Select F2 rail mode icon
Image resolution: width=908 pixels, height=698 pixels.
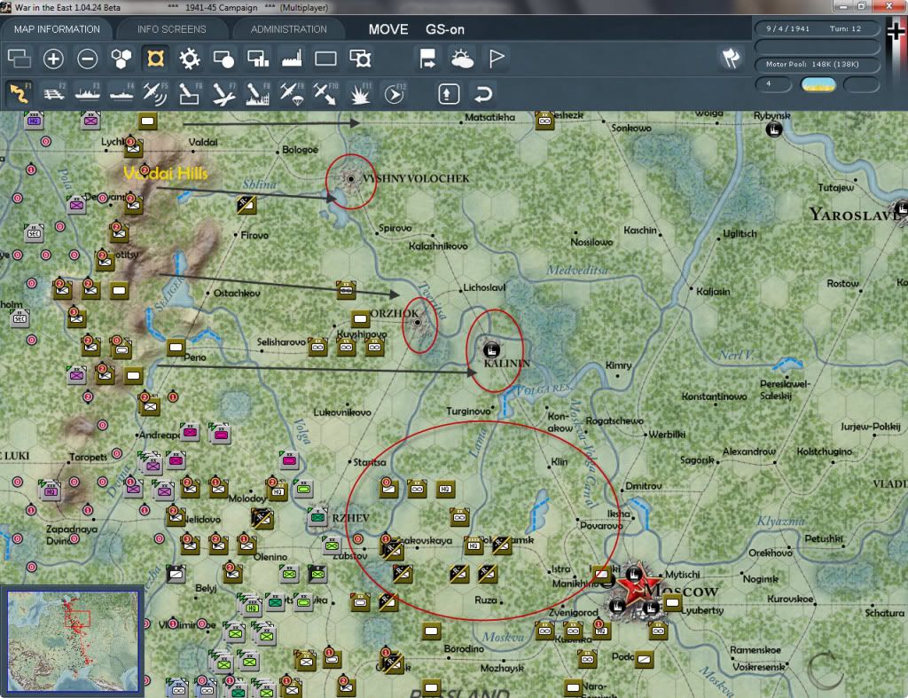tap(54, 93)
